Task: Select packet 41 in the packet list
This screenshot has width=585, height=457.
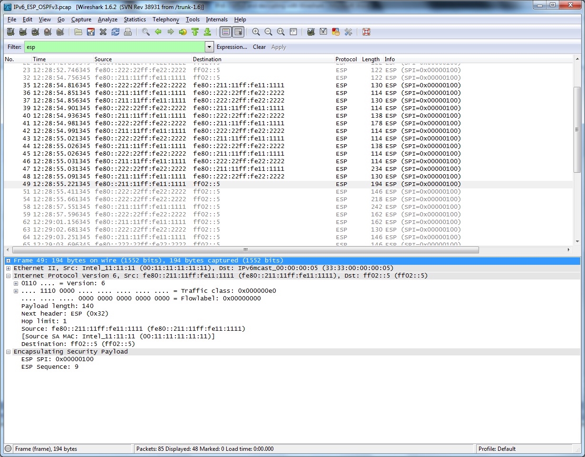Action: pyautogui.click(x=143, y=123)
